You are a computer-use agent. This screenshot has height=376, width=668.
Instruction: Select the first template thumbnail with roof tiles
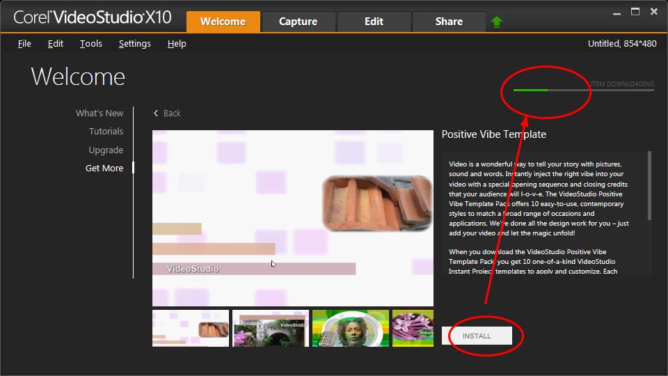pos(191,328)
